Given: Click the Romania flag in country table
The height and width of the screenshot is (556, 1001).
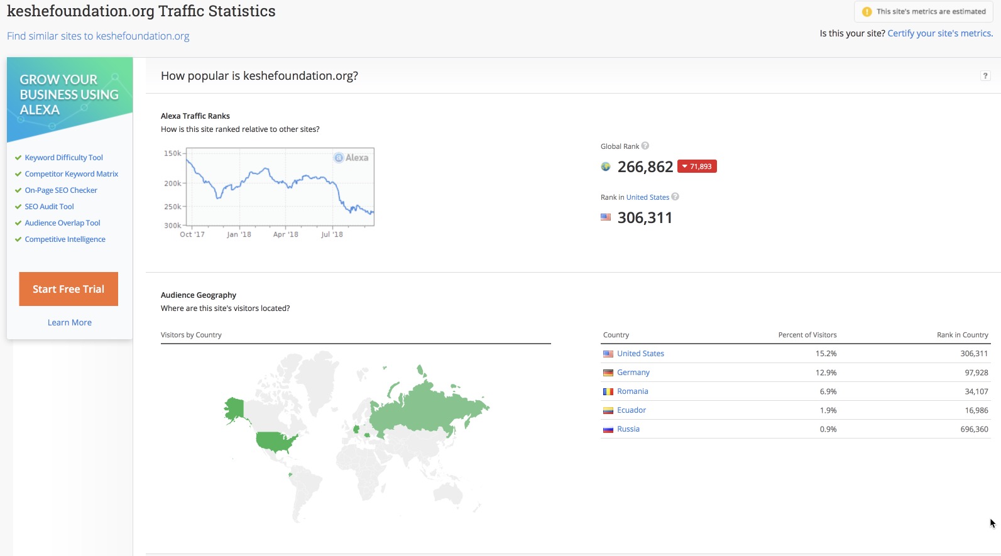Looking at the screenshot, I should pos(608,391).
